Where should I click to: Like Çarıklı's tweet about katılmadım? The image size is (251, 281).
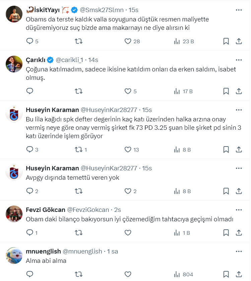128,91
